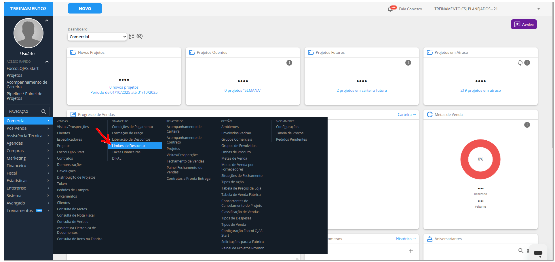This screenshot has width=555, height=262.
Task: Click the Progresso de Vendas chart icon
Action: [73, 114]
